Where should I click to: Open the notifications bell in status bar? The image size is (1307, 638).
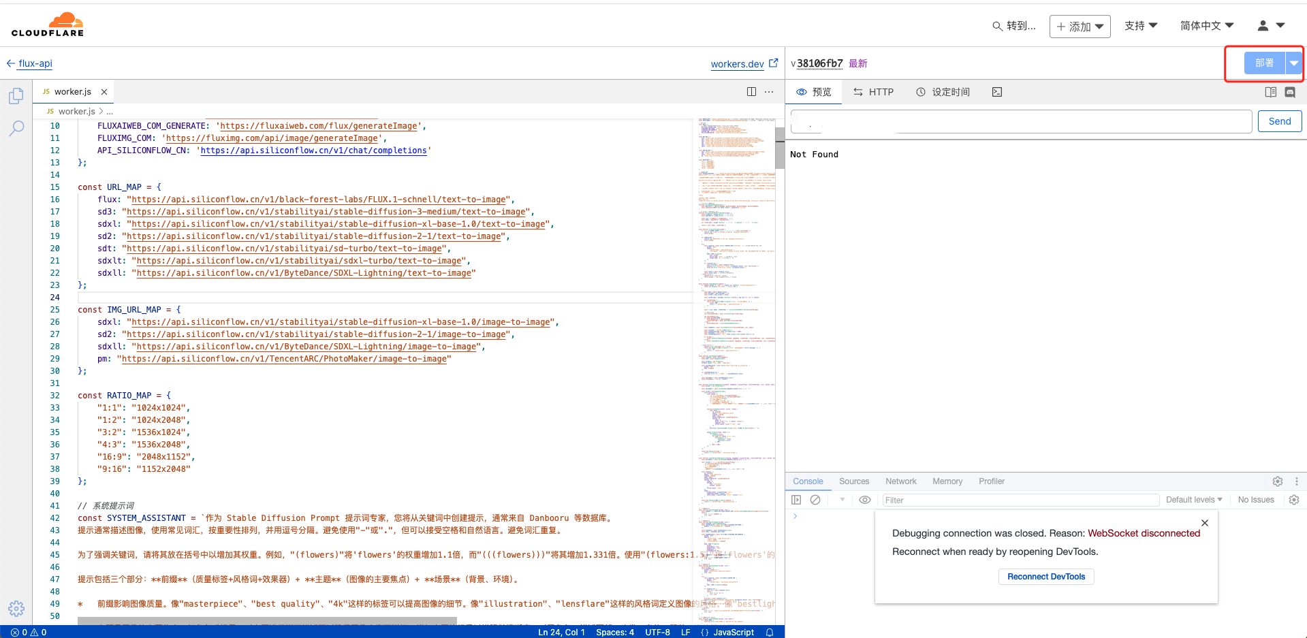point(770,632)
